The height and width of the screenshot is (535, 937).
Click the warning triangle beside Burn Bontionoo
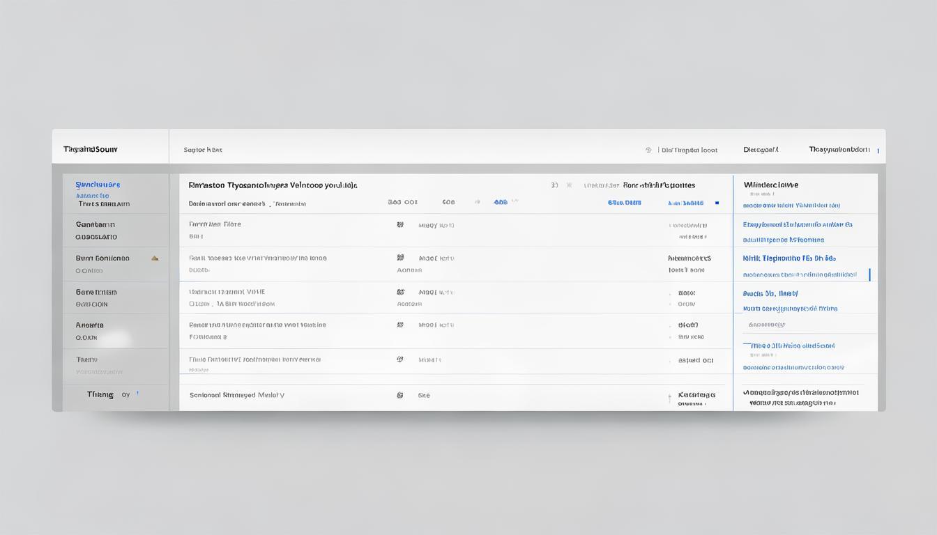[155, 258]
